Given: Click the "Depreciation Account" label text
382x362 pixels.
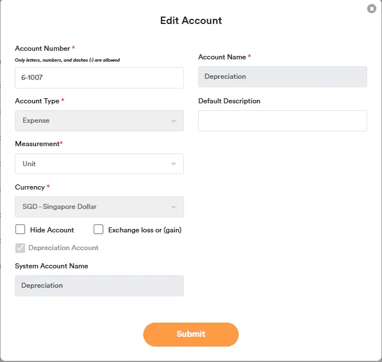Looking at the screenshot, I should [x=63, y=248].
